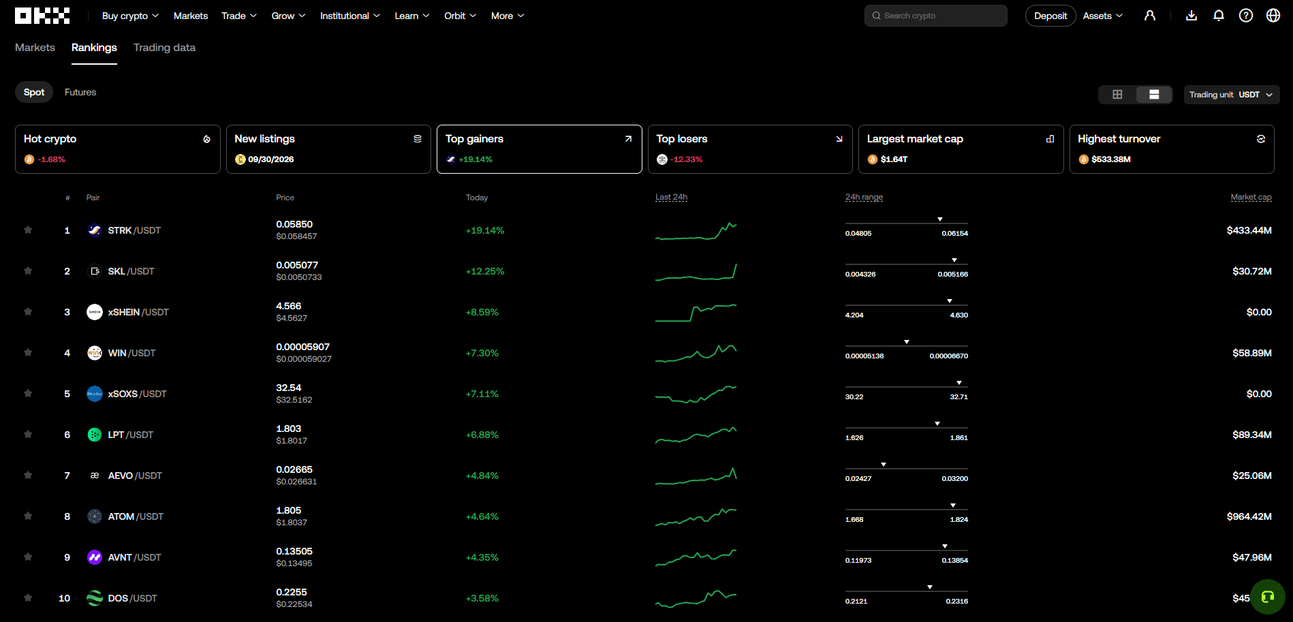The image size is (1293, 622).
Task: Click the Deposit button
Action: [1050, 16]
